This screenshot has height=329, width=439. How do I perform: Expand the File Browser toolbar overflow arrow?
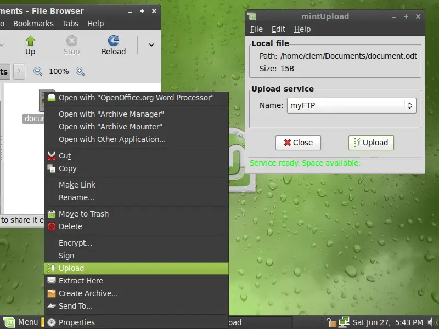pyautogui.click(x=151, y=45)
